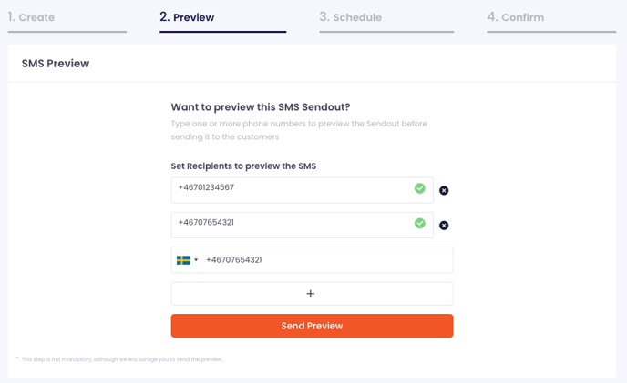
Task: Click the 'Want to preview this SMS Sendout?' title
Action: [261, 107]
